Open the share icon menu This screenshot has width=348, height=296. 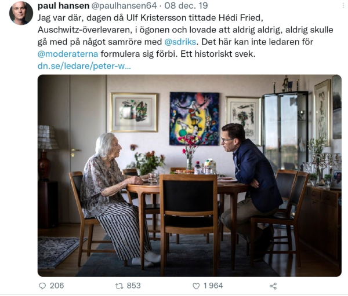pyautogui.click(x=273, y=286)
